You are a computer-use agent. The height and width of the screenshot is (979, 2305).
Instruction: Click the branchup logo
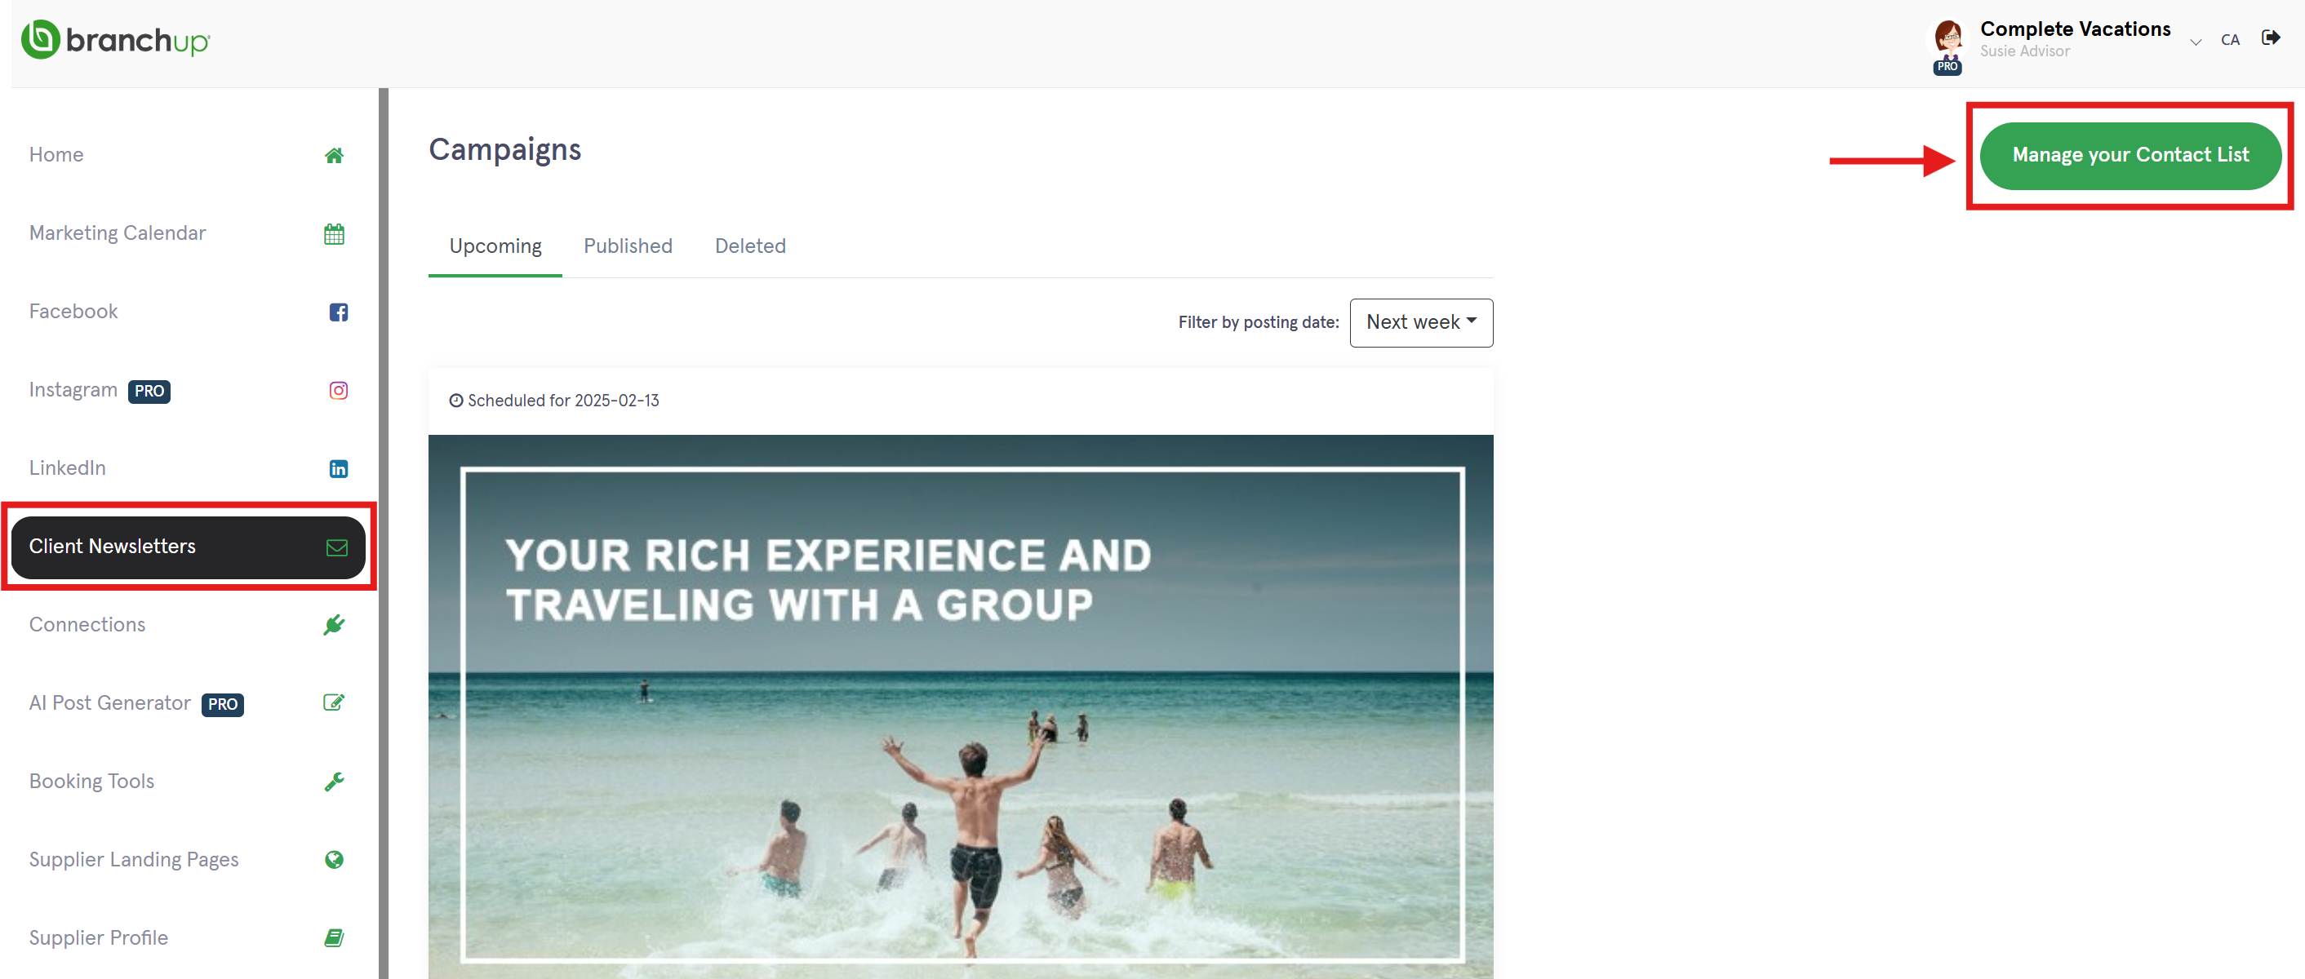click(115, 40)
